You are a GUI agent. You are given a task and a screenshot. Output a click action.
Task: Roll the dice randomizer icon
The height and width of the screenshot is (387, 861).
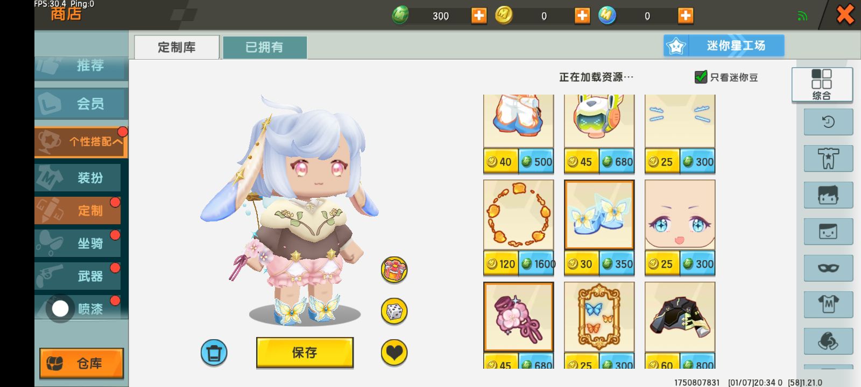(394, 311)
